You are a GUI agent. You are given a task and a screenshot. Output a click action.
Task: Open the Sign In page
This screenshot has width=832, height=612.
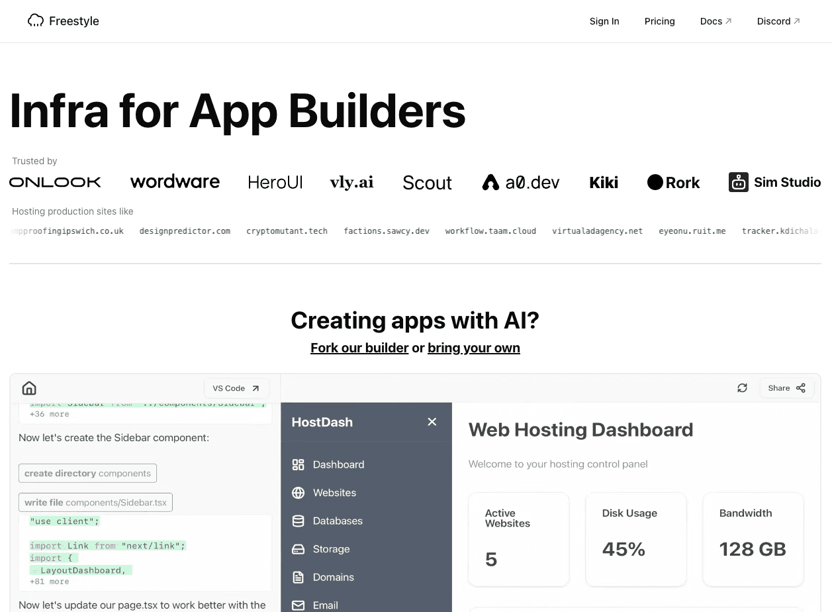click(604, 21)
